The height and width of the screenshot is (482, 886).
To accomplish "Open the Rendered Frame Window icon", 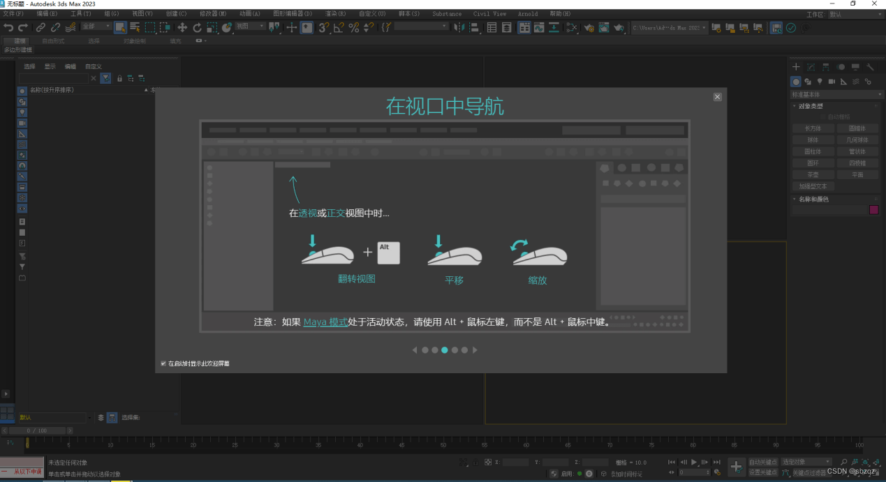I will pyautogui.click(x=604, y=27).
